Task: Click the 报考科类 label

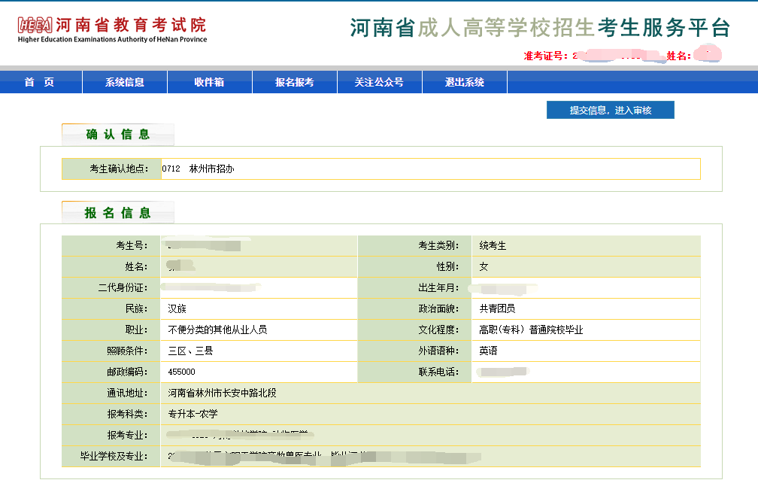Action: click(127, 414)
